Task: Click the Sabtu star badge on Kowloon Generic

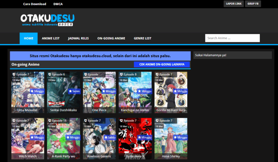Action: coord(110,137)
